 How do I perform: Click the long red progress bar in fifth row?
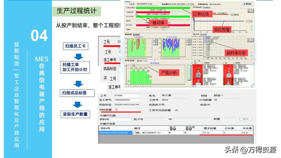coord(163,25)
